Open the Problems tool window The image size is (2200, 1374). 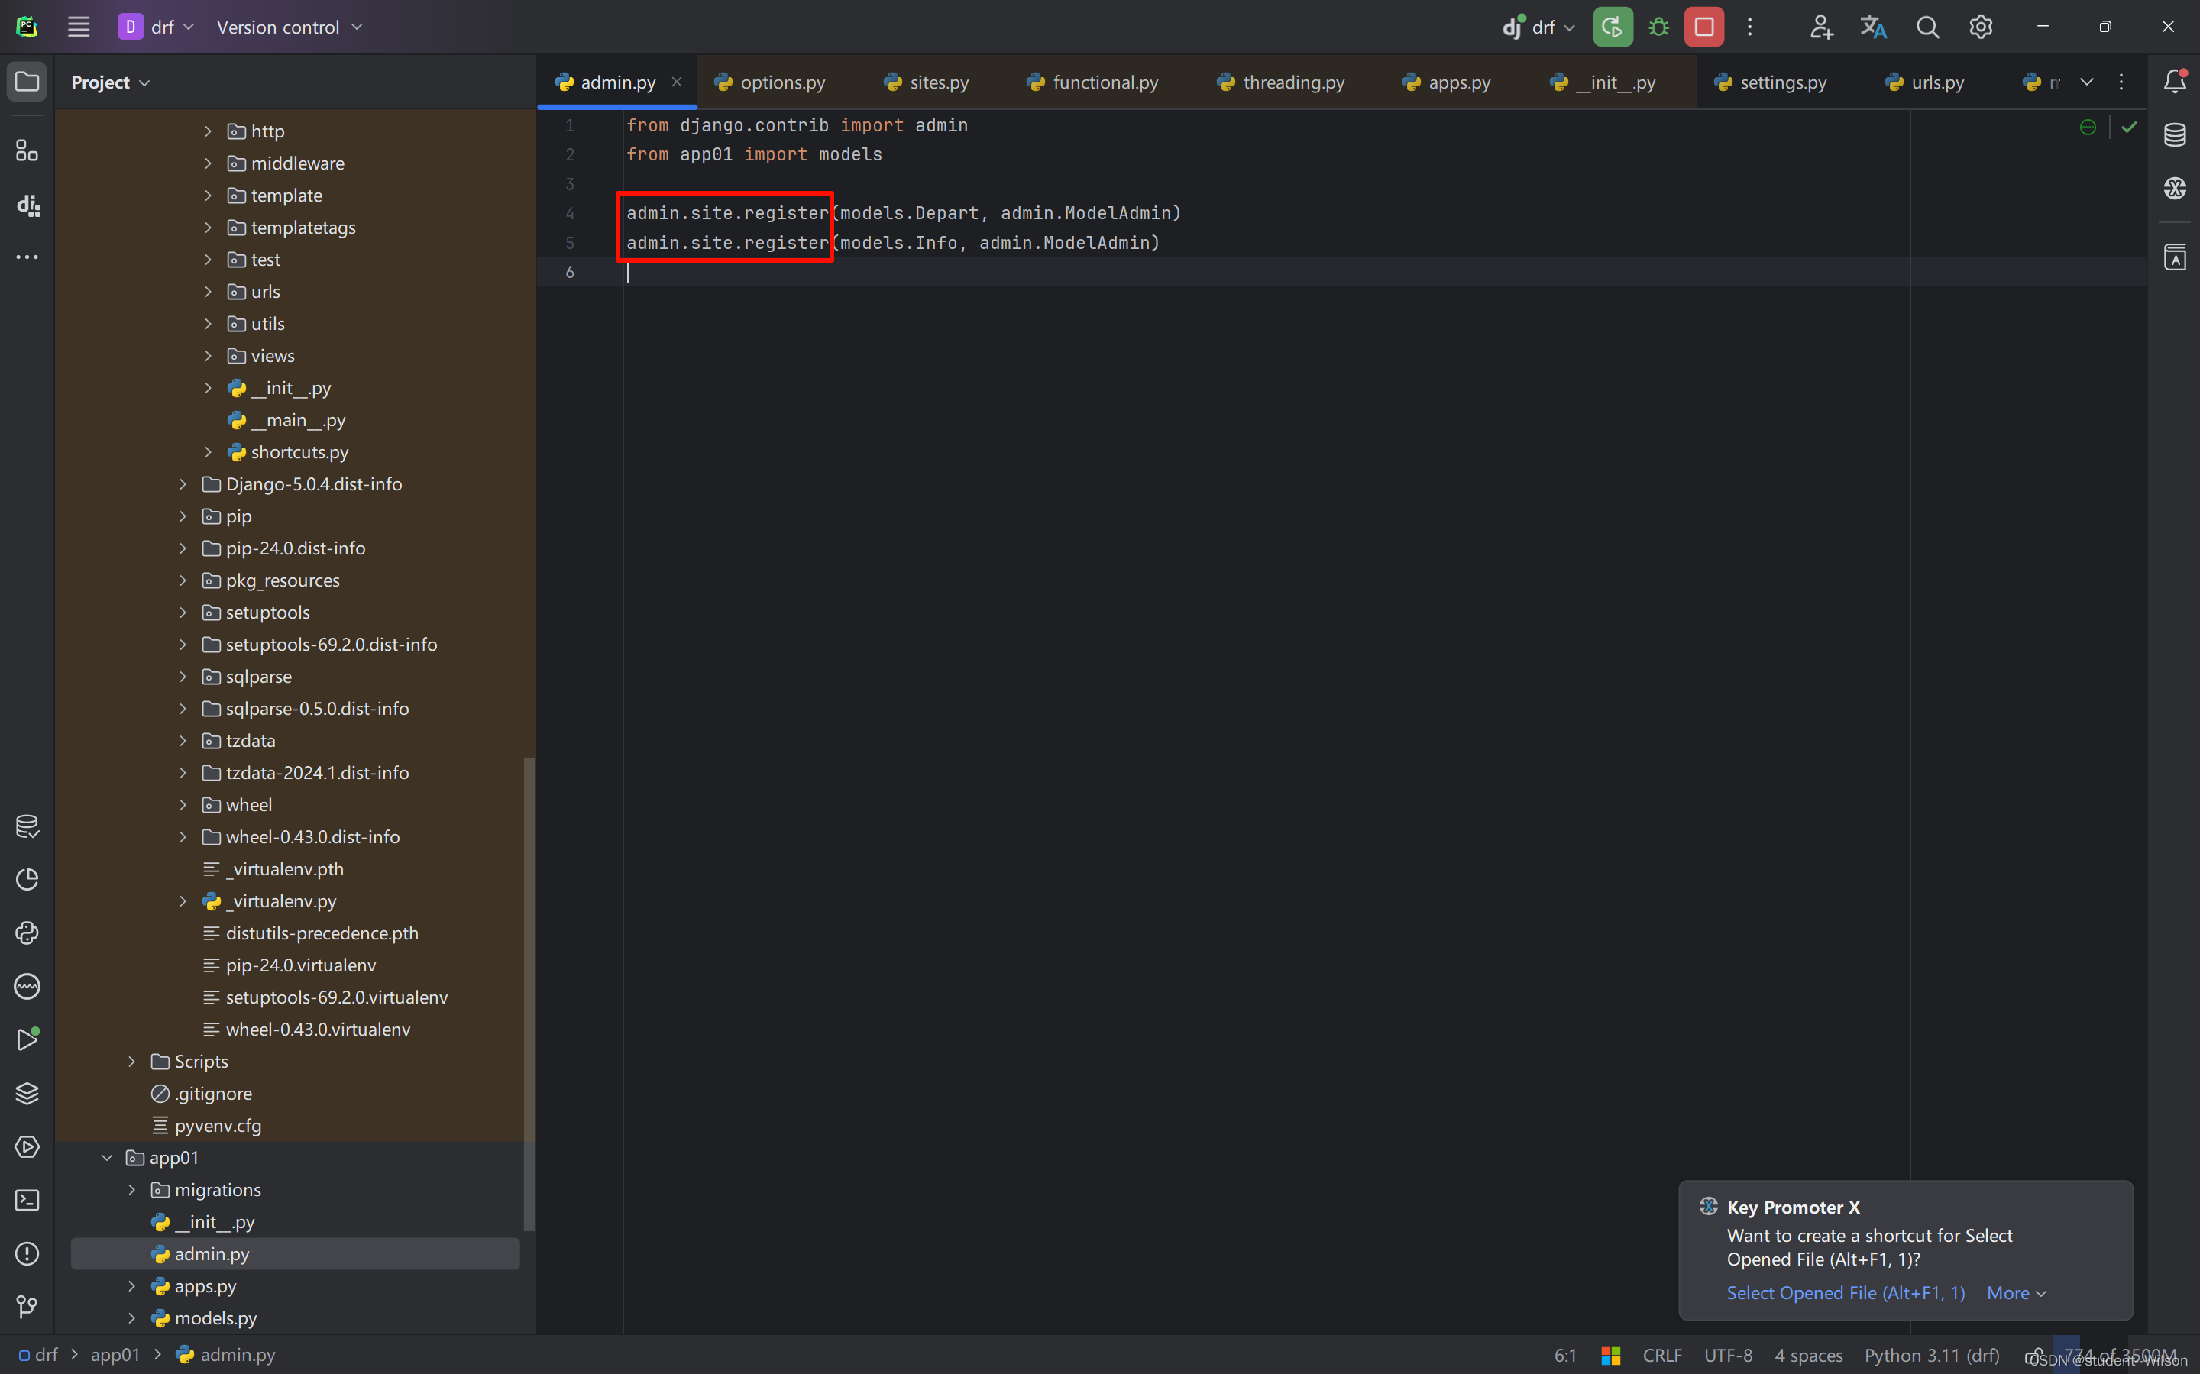point(27,1253)
